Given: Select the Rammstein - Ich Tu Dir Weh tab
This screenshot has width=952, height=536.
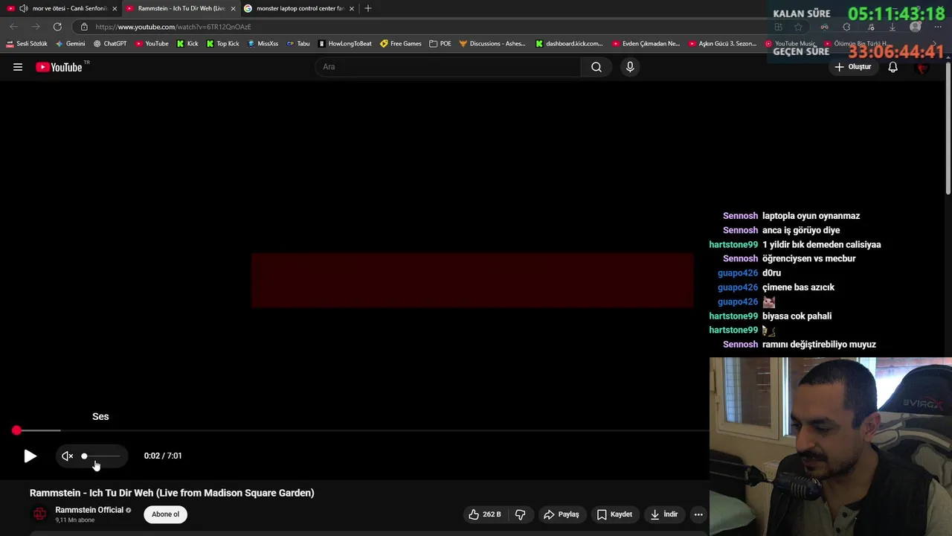Looking at the screenshot, I should point(181,8).
